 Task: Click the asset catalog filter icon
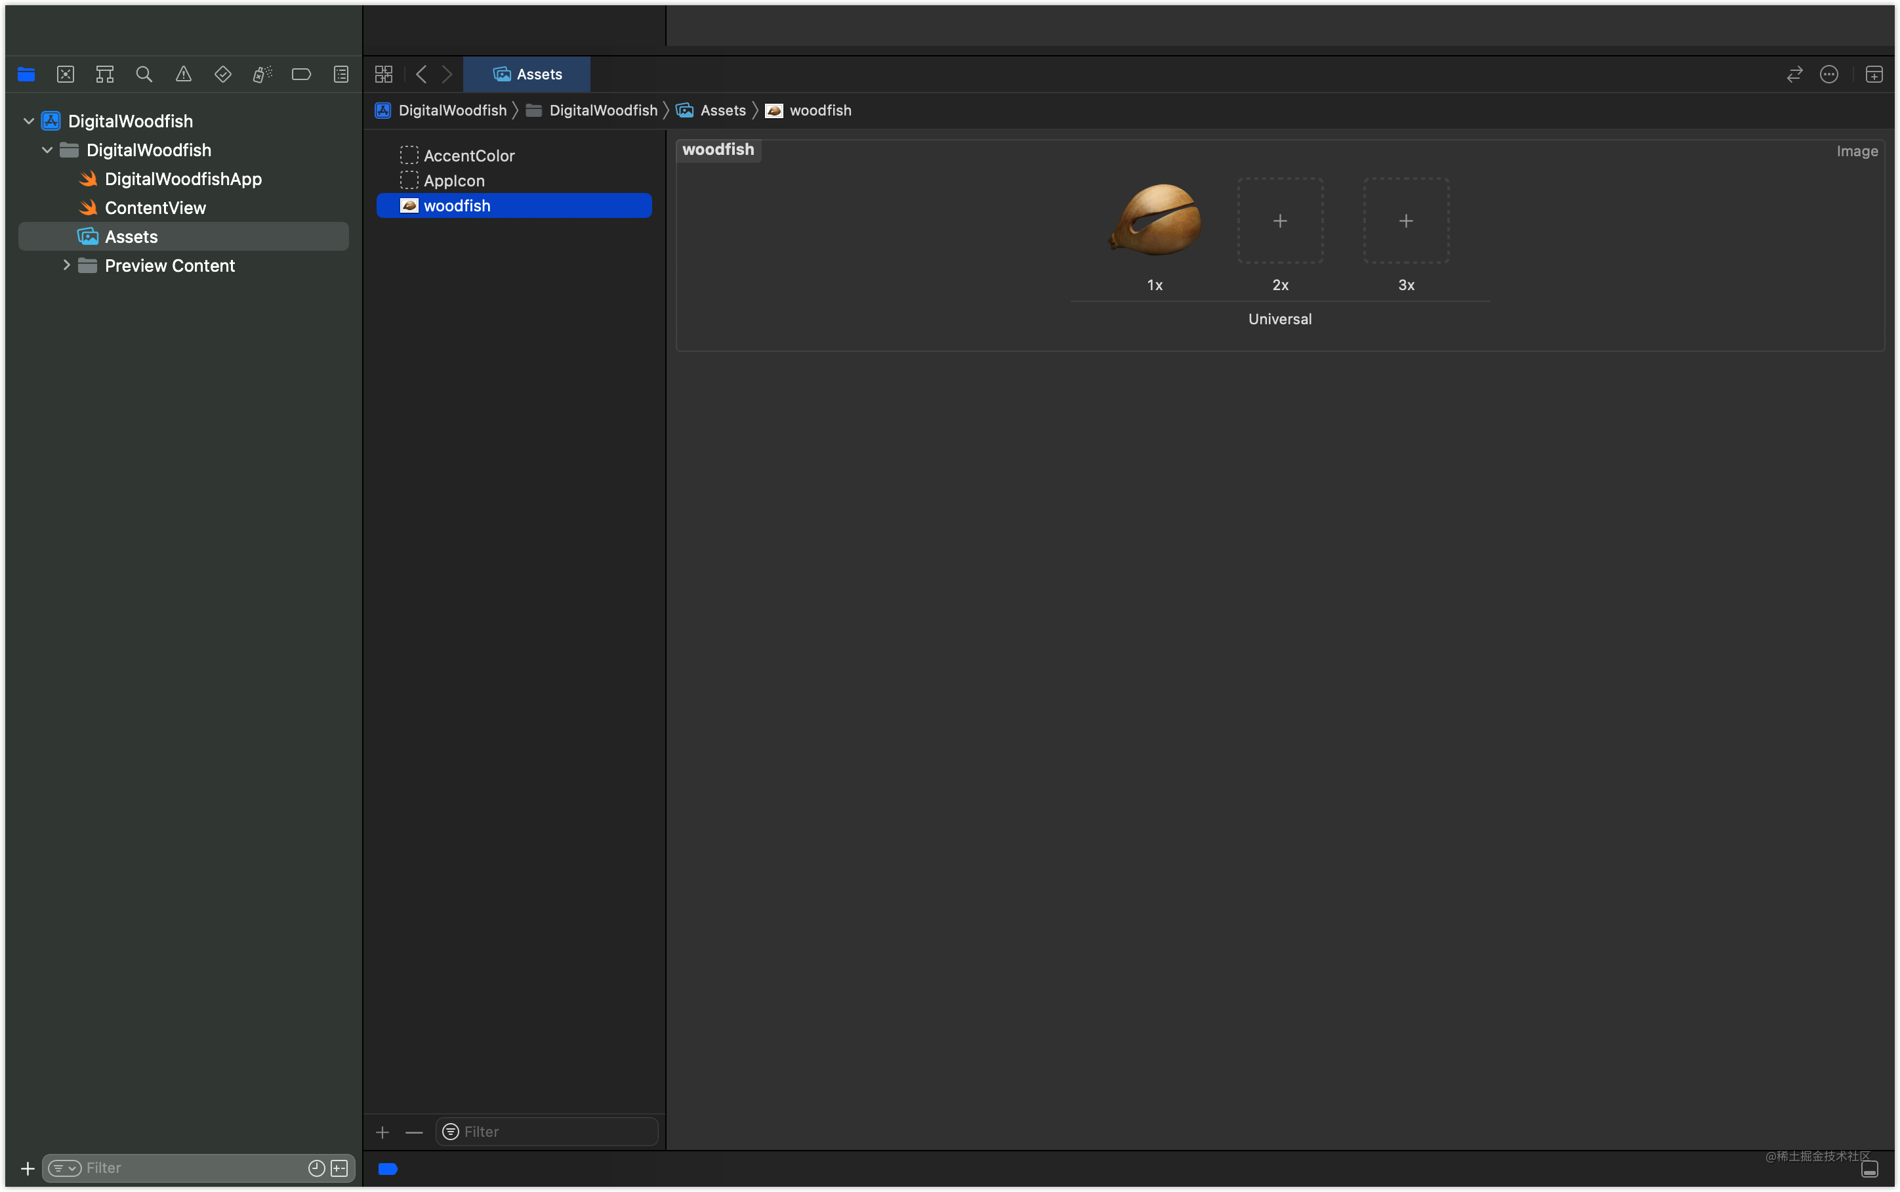click(x=451, y=1132)
